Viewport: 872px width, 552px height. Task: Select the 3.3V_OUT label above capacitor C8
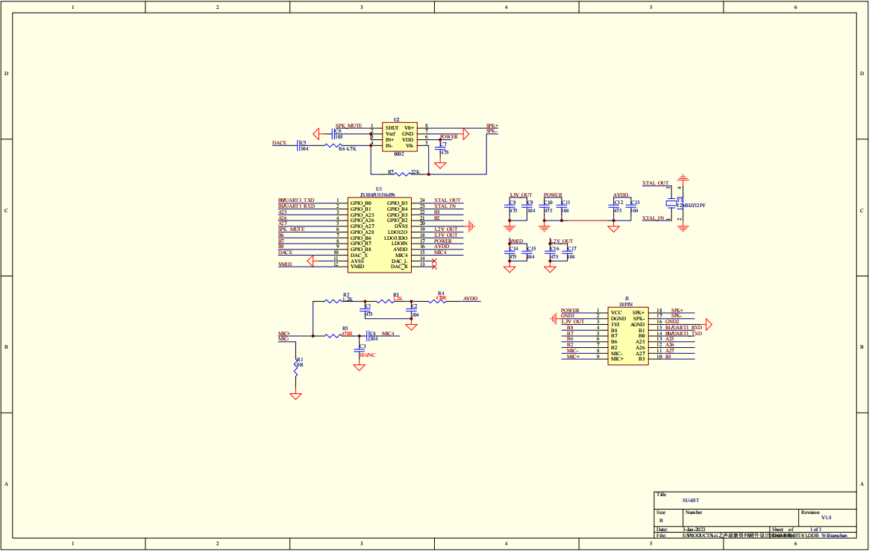(x=521, y=195)
